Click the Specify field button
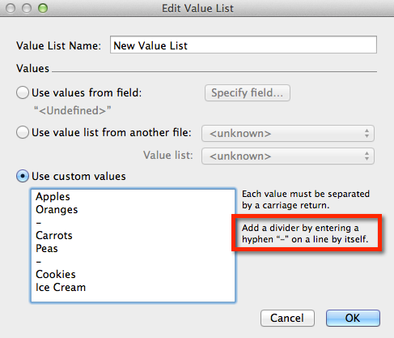Viewport: 394px width, 338px height. [x=248, y=92]
